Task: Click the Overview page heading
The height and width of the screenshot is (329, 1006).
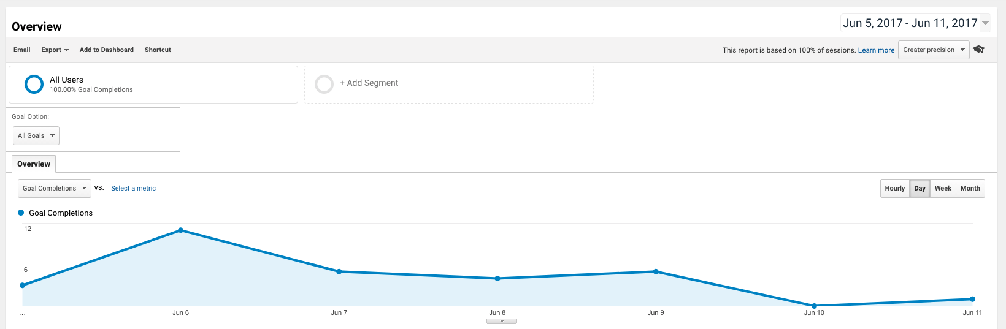Action: [x=37, y=26]
